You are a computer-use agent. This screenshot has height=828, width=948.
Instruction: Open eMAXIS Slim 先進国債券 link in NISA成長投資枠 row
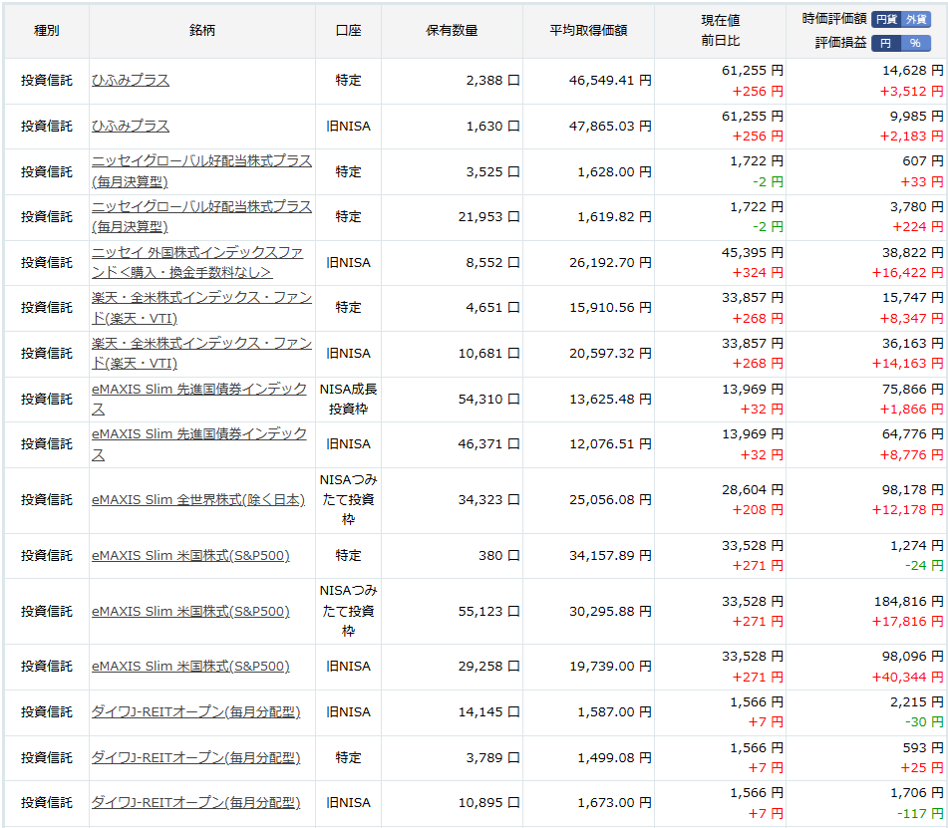(199, 400)
